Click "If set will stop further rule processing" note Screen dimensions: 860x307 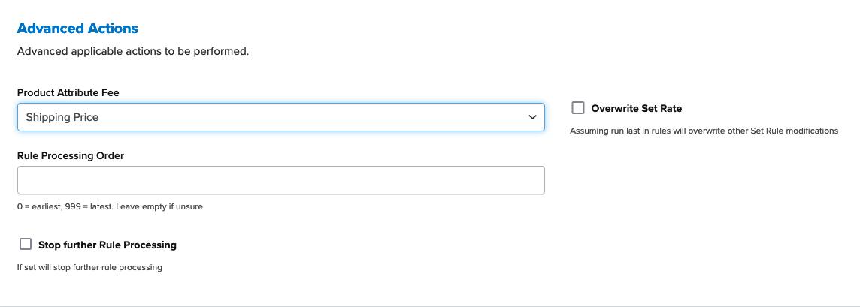pos(89,266)
